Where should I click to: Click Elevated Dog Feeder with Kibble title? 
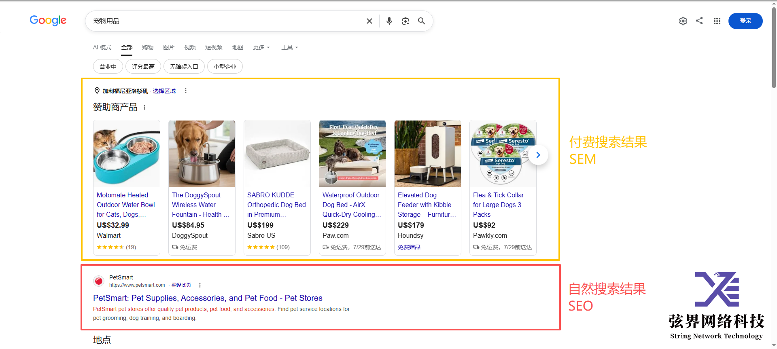[427, 205]
